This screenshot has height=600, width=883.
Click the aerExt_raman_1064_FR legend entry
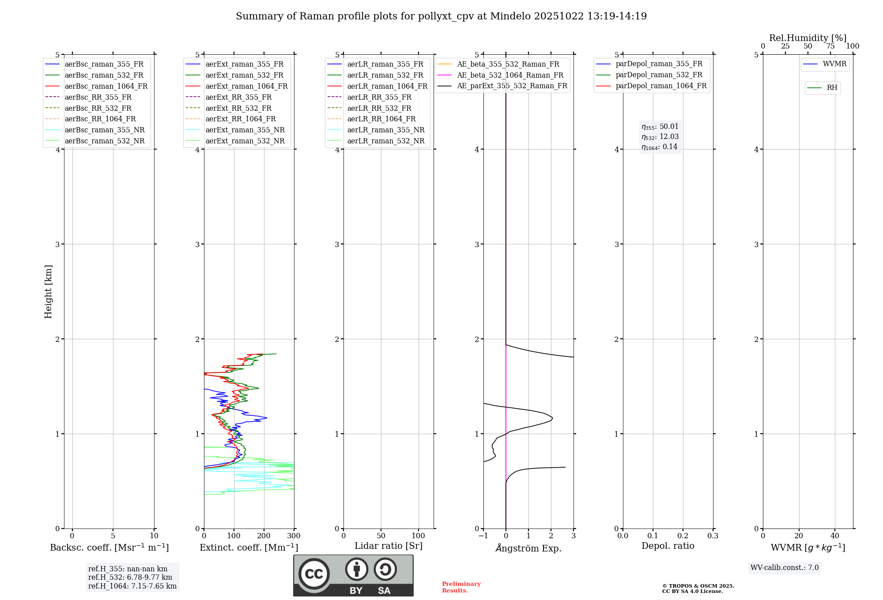246,86
